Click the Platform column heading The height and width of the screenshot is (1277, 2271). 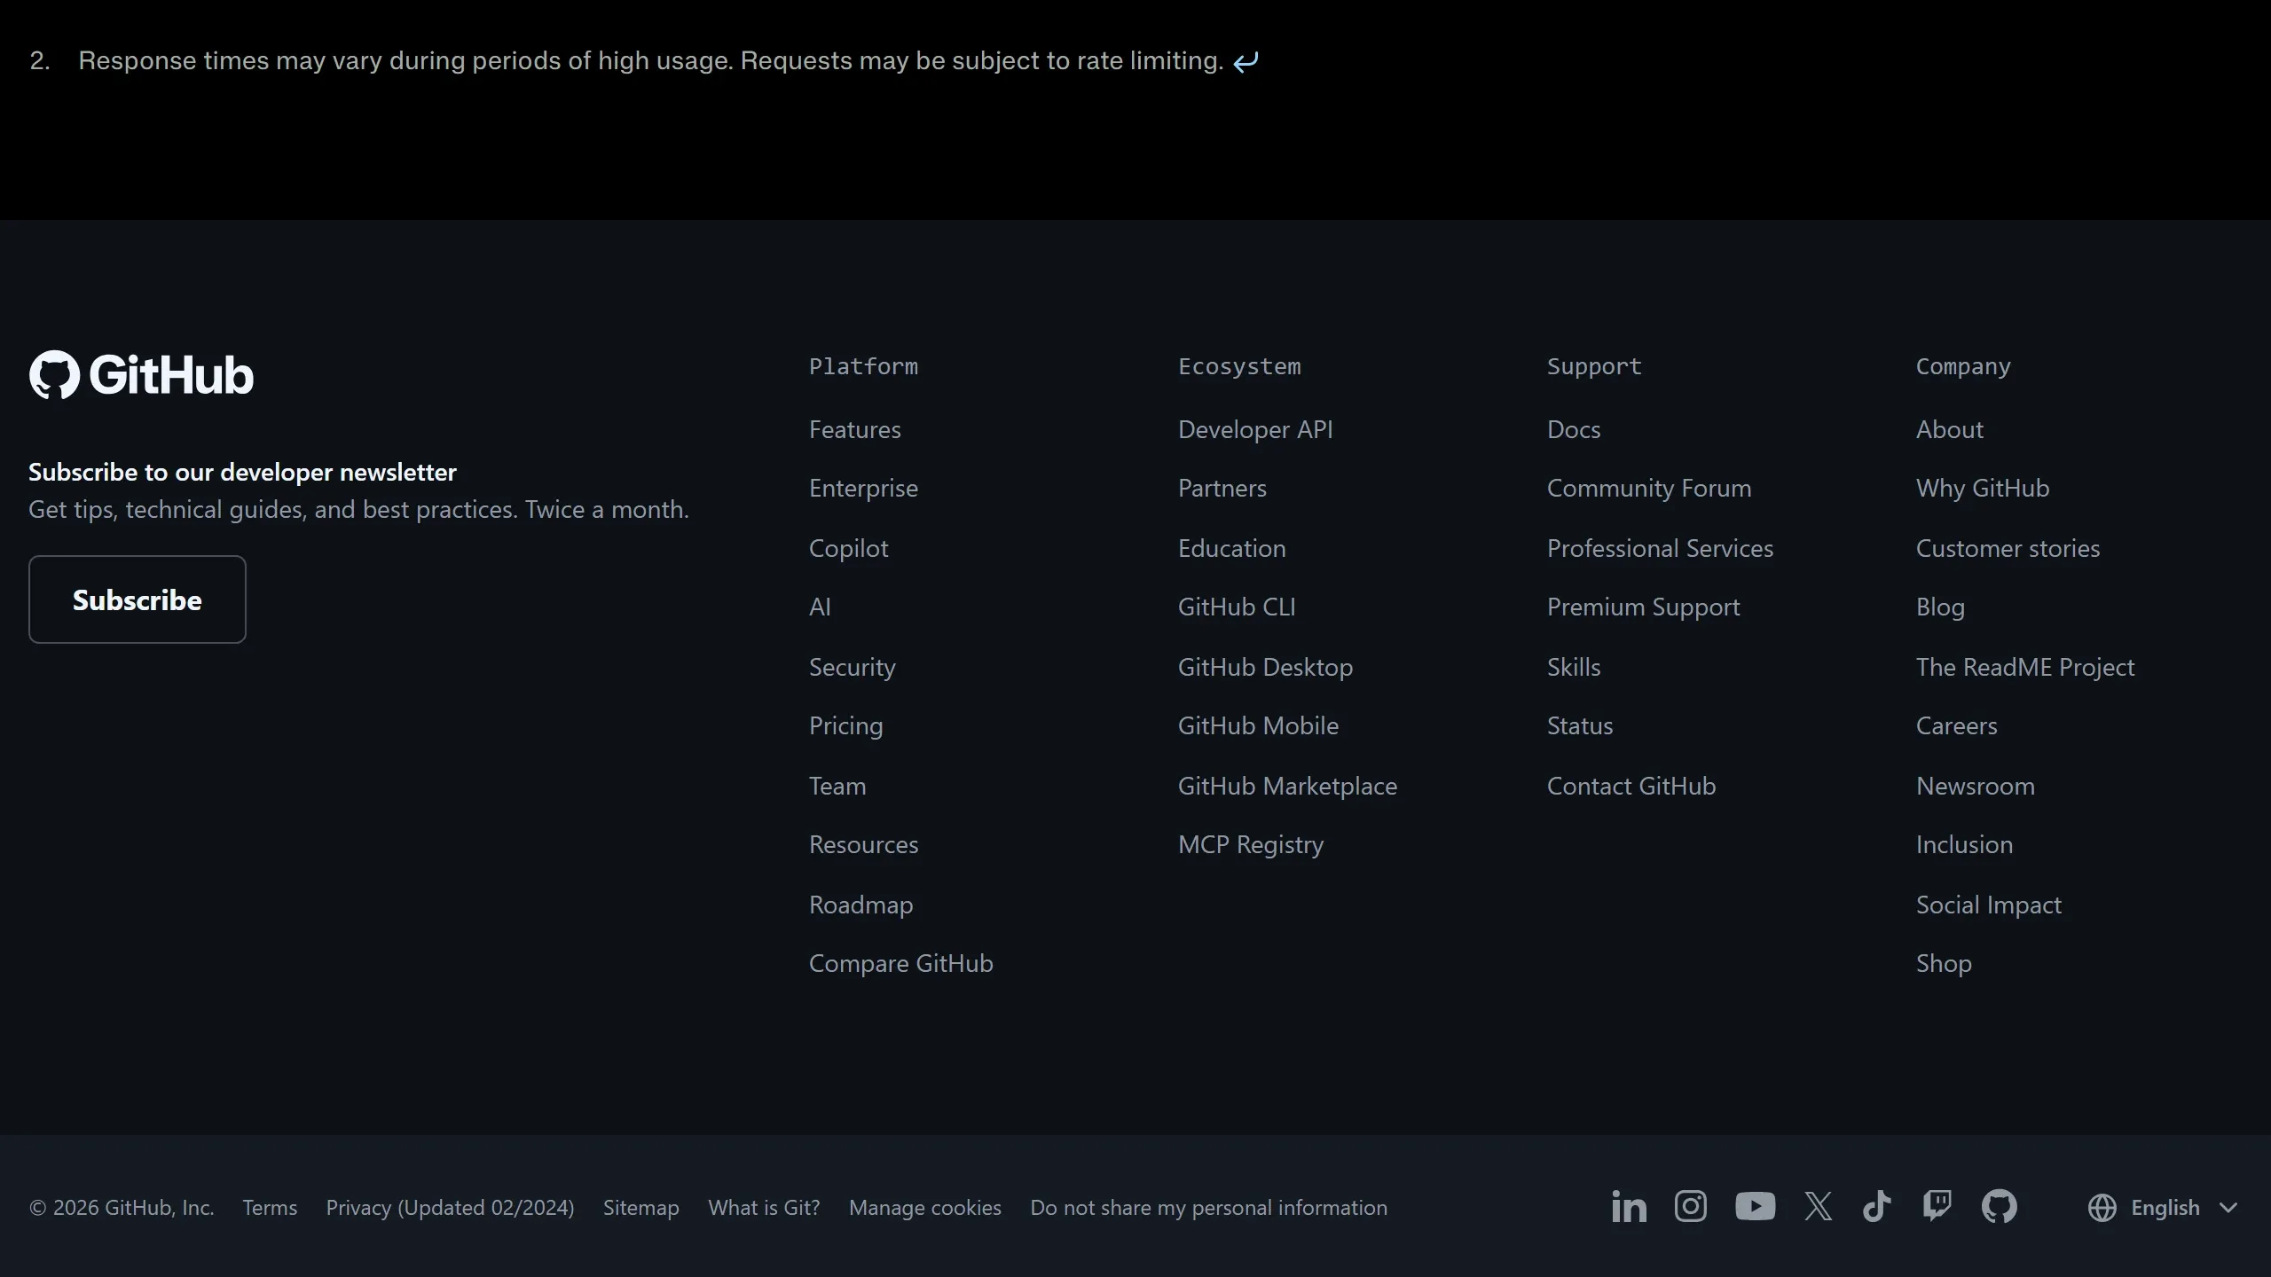pyautogui.click(x=863, y=366)
